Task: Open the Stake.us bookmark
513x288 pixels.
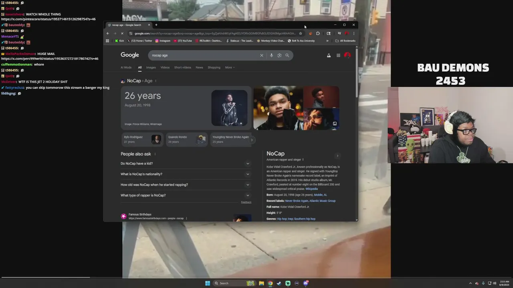Action: coord(240,41)
